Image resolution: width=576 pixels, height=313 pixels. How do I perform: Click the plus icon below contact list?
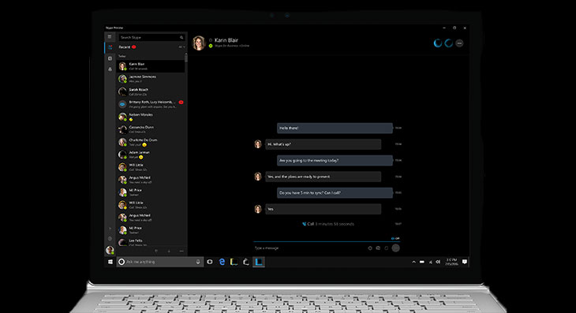(x=169, y=251)
